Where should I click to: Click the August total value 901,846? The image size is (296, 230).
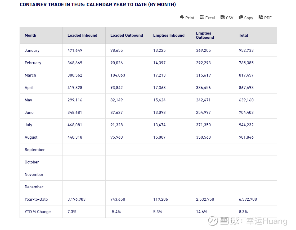246,137
